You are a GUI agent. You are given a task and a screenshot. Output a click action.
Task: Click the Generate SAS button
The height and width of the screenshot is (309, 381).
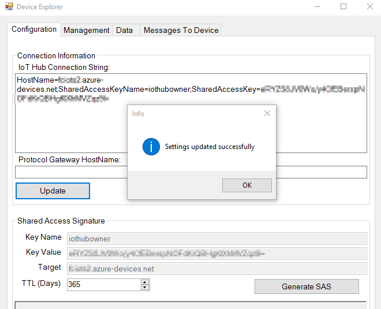307,286
